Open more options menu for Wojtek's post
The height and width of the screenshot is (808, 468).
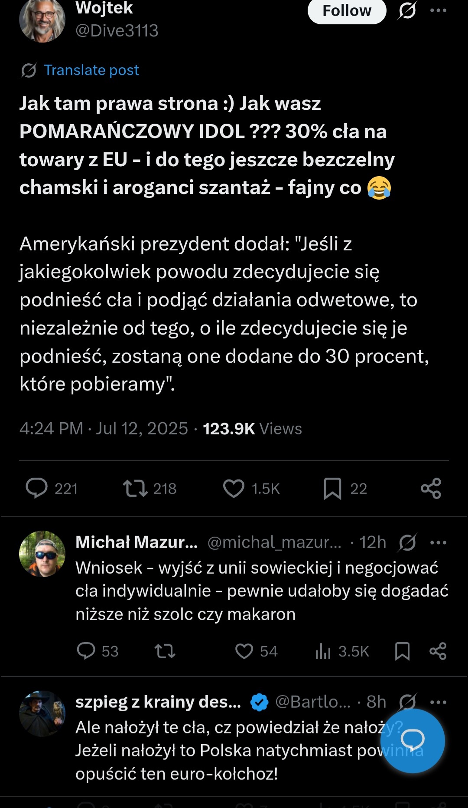[x=438, y=10]
